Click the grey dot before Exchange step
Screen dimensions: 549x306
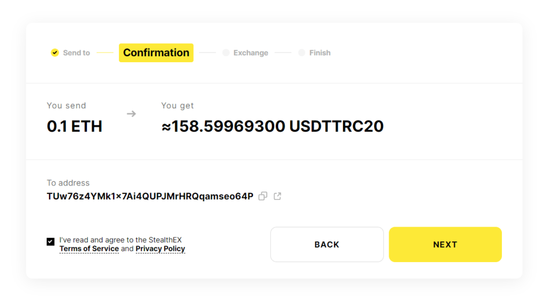(226, 53)
